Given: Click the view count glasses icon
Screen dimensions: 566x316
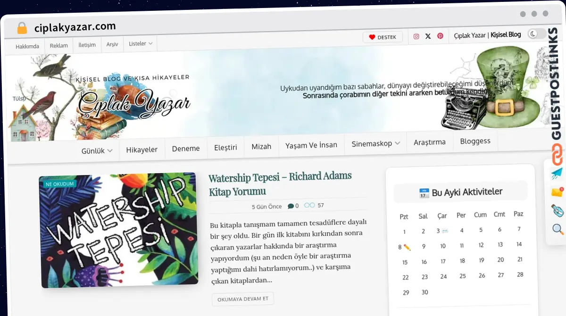Looking at the screenshot, I should tap(309, 205).
